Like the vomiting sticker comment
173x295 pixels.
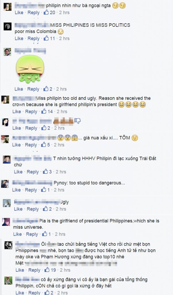[x=19, y=89]
